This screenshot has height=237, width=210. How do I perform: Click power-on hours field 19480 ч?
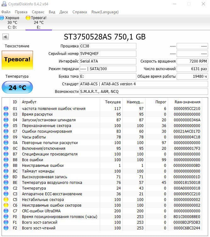tap(192, 76)
